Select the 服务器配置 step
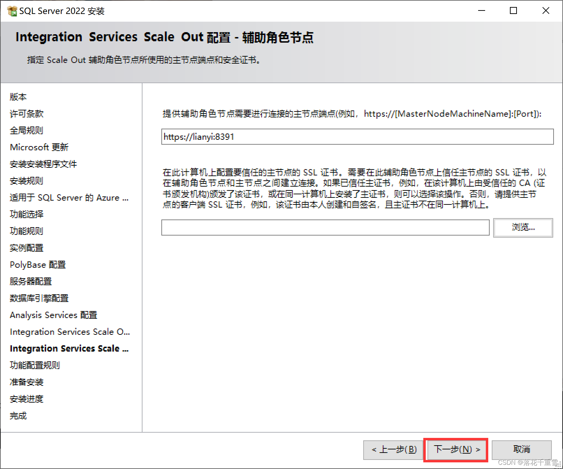 coord(31,281)
